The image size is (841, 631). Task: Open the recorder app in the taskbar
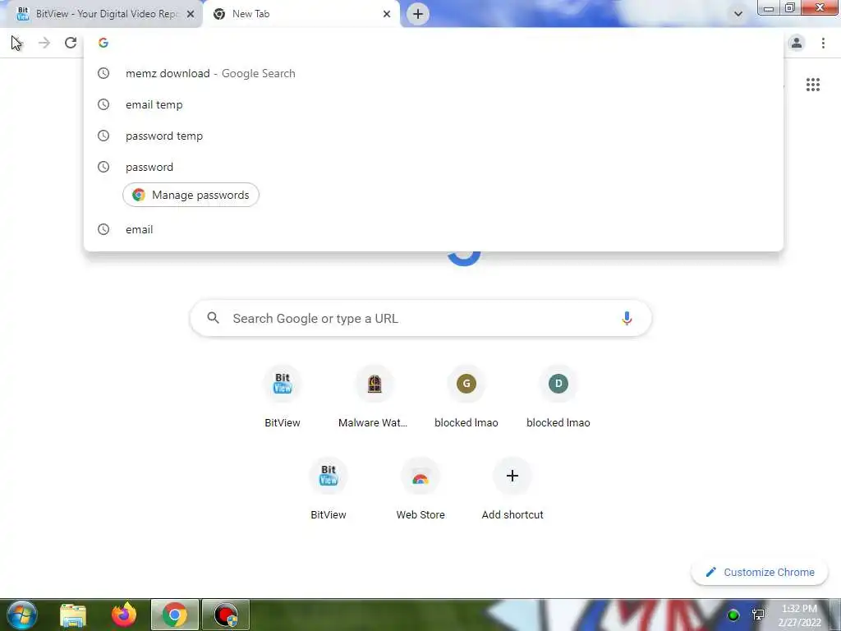pos(225,615)
